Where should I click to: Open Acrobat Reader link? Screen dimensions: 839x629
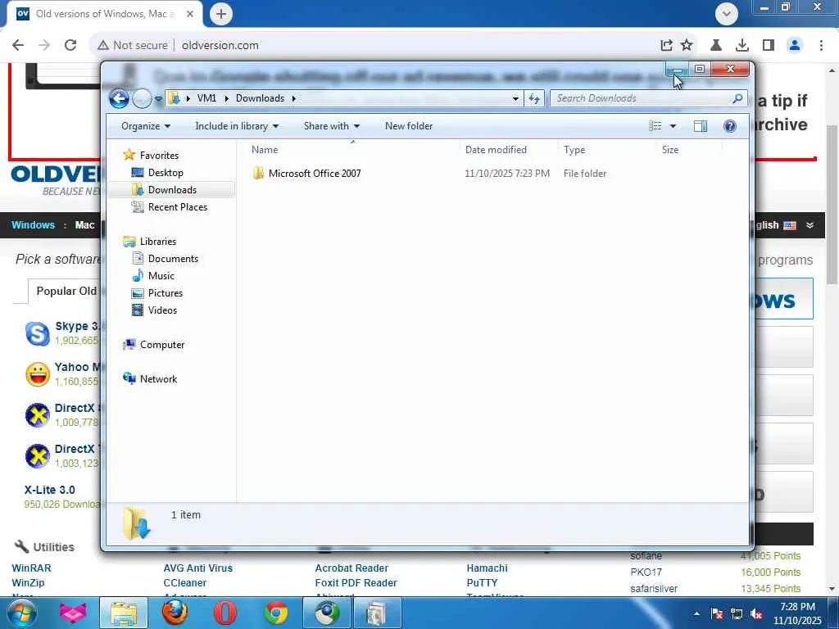(x=351, y=568)
